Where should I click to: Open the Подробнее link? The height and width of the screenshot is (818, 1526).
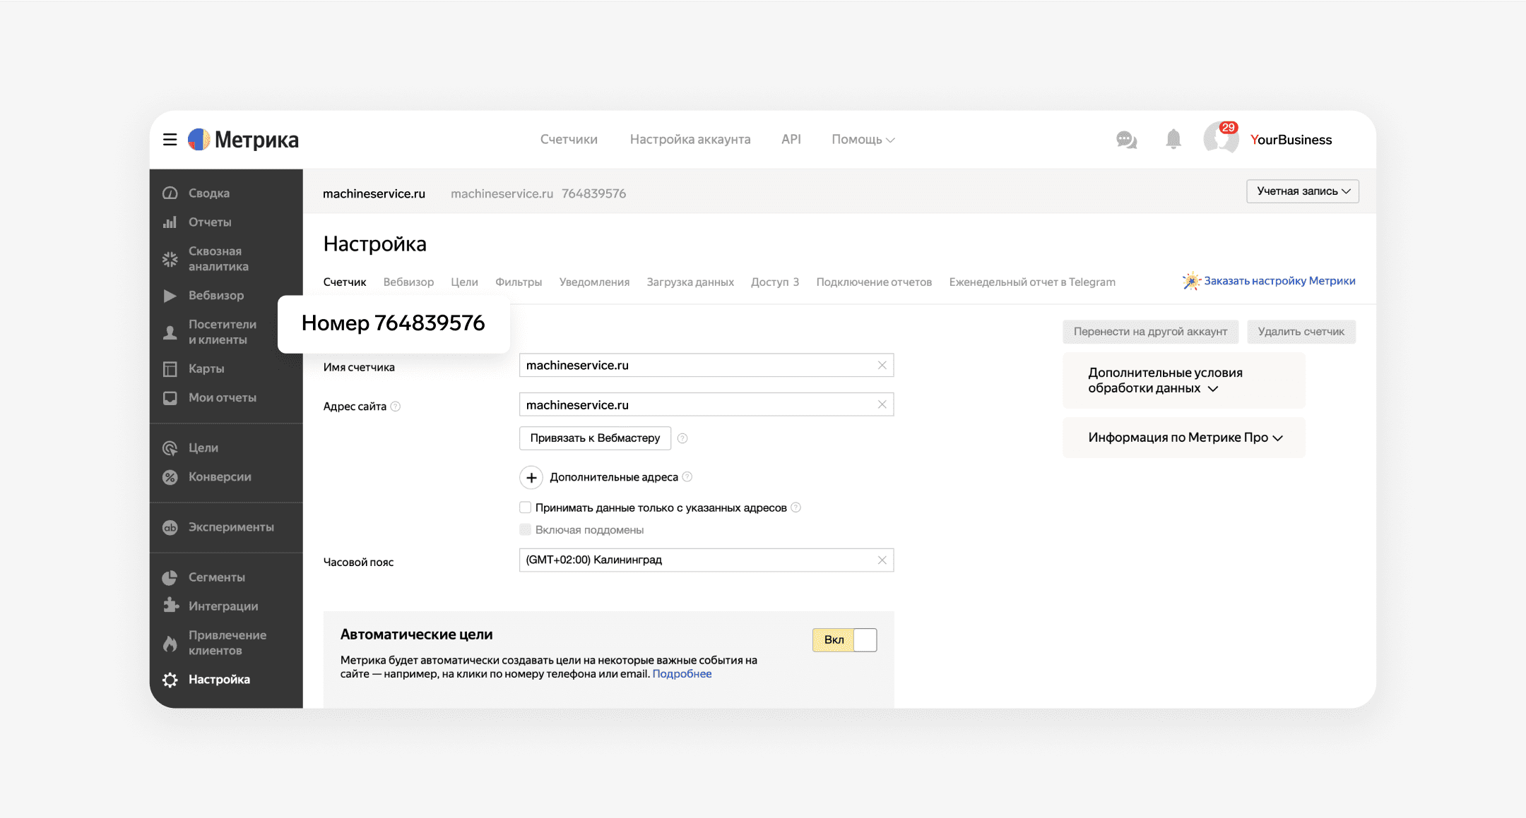click(x=682, y=674)
